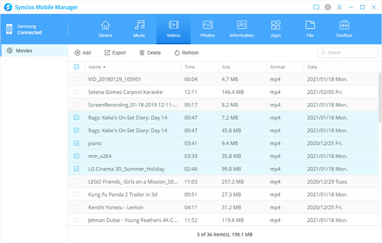This screenshot has height=243, width=382.
Task: Uncheck the Rags Keke's Diary 45.8 MB checkbox
Action: coord(76,130)
